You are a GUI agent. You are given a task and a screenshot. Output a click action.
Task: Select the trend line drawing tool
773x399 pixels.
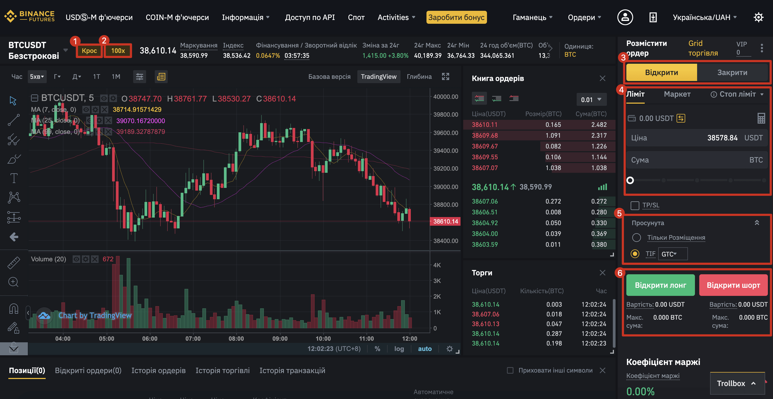pos(14,120)
